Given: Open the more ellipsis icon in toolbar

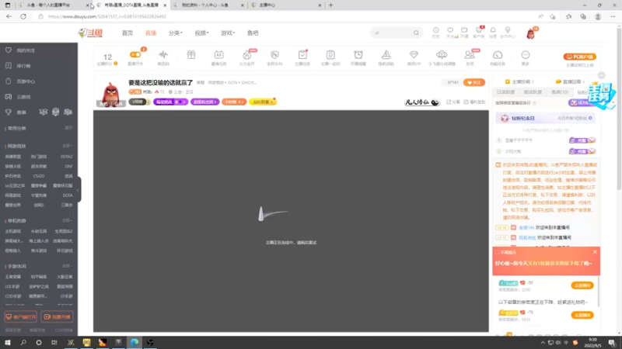Looking at the screenshot, I should click(x=526, y=54).
